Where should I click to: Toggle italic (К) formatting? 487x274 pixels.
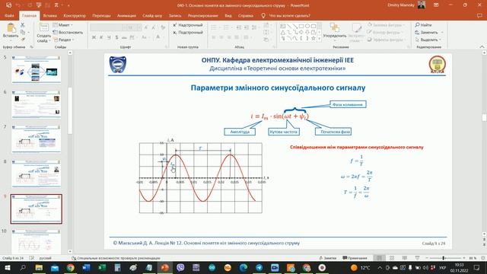(101, 37)
